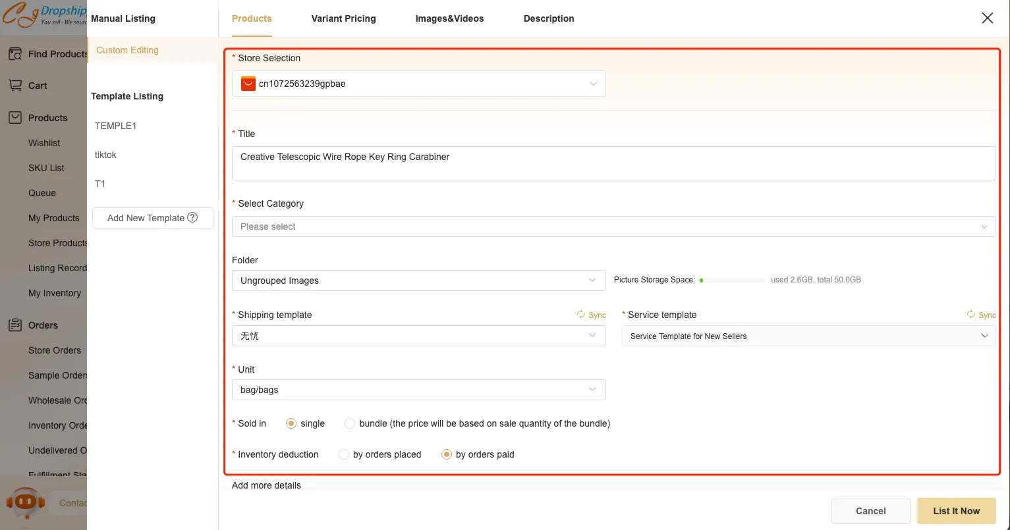Select the "bundle" Sold in radio button
Screen dimensions: 1010x530
click(x=350, y=423)
